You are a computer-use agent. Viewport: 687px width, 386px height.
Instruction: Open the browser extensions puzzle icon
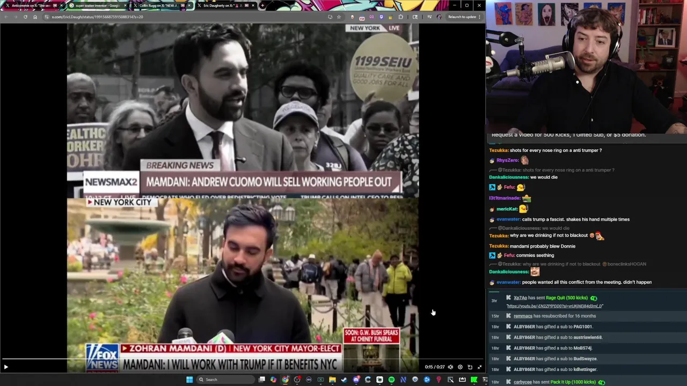pos(400,17)
